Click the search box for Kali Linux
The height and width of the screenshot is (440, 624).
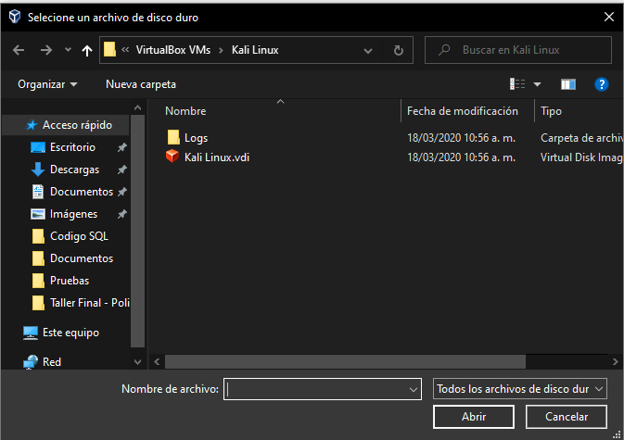point(518,50)
